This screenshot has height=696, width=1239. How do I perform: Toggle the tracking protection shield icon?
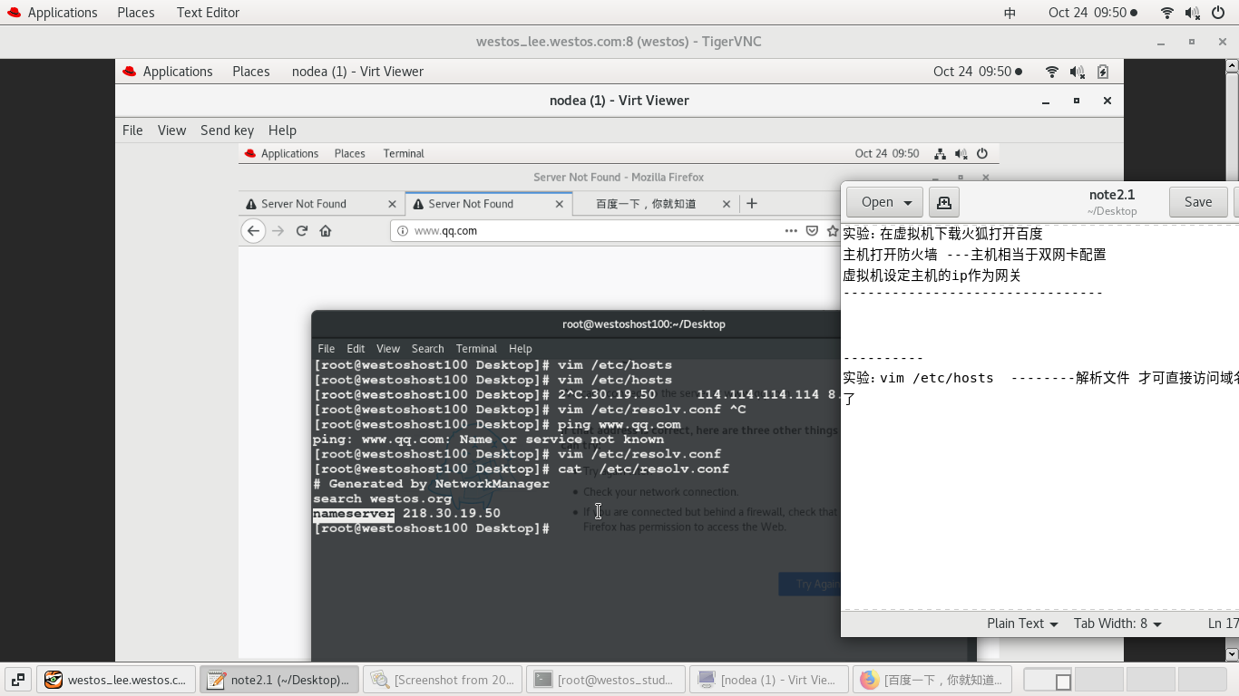810,230
